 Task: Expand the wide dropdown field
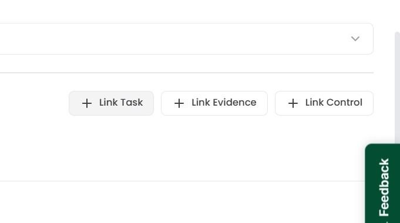pos(187,39)
